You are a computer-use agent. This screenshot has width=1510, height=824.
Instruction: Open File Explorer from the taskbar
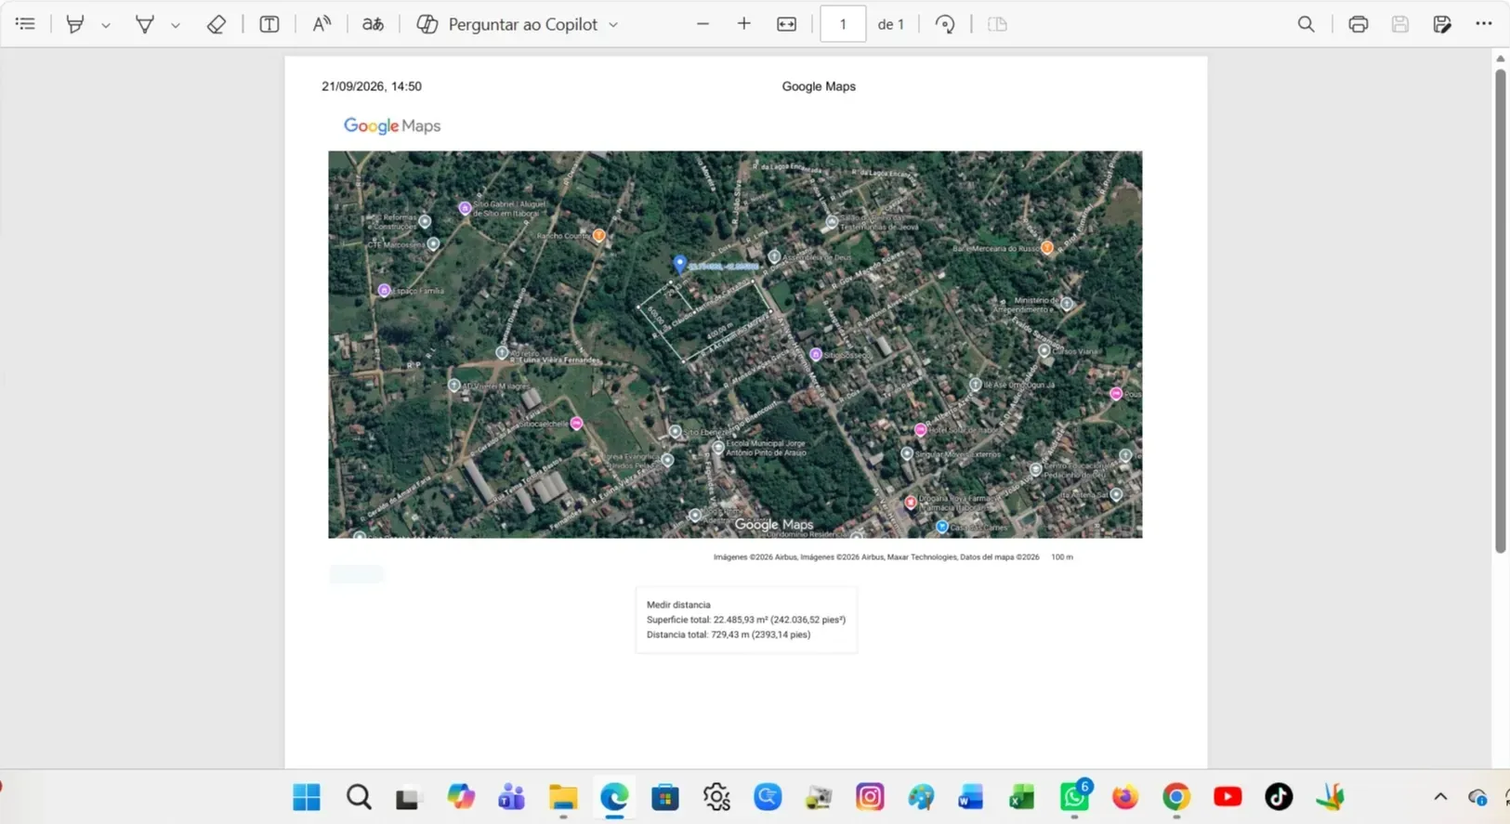point(563,797)
